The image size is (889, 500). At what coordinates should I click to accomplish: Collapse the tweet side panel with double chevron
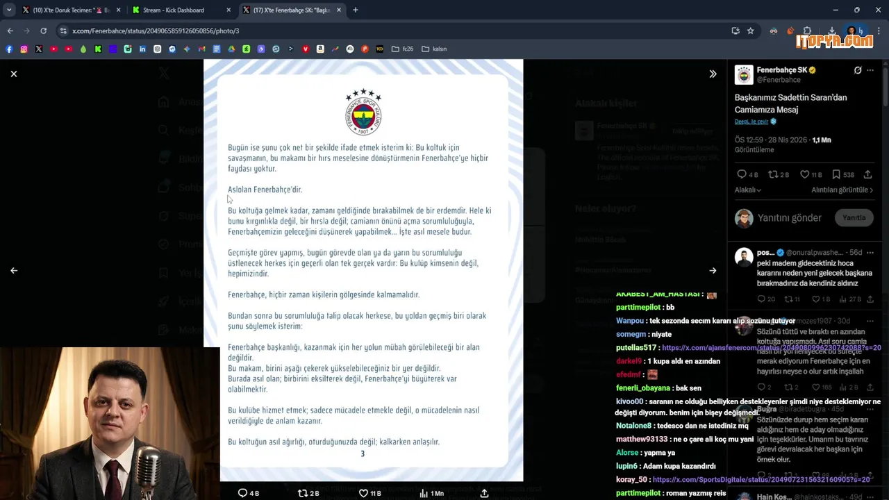pyautogui.click(x=713, y=74)
